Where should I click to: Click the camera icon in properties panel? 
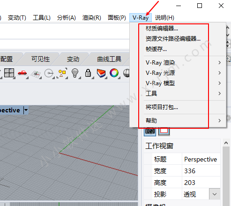[x=149, y=131]
